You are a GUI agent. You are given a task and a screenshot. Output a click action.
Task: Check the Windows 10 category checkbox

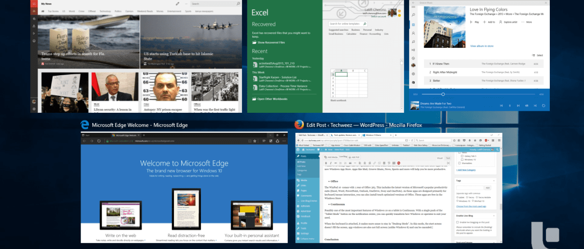(x=462, y=159)
